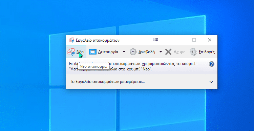This screenshot has height=131, width=254.
Task: Expand the Snipping Tool moving notice chevron
Action: (x=211, y=82)
